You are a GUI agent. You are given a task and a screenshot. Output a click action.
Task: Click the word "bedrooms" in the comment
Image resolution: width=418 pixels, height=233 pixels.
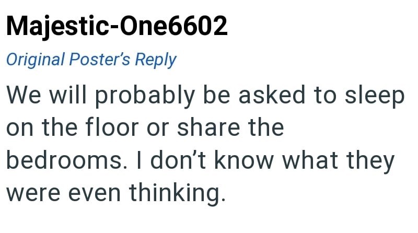63,160
